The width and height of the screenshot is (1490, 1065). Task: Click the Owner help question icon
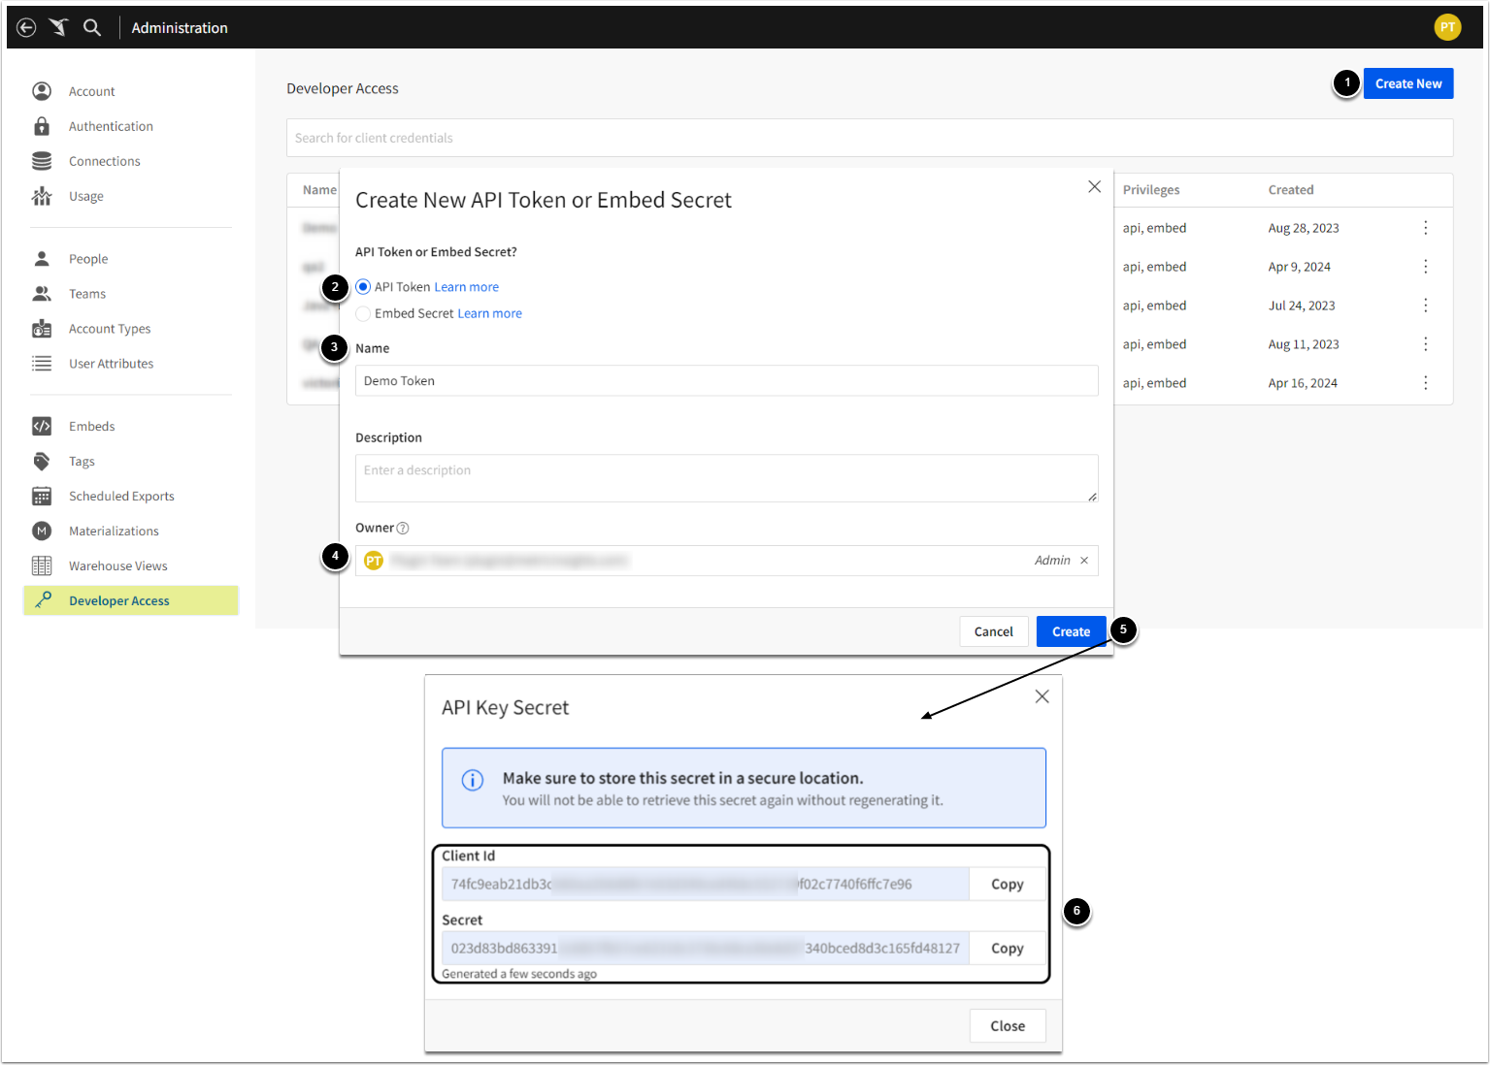pyautogui.click(x=403, y=529)
